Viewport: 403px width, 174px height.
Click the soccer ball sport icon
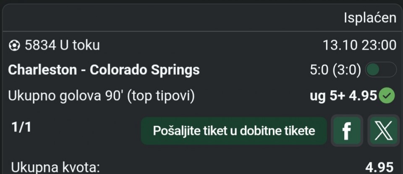pyautogui.click(x=14, y=45)
